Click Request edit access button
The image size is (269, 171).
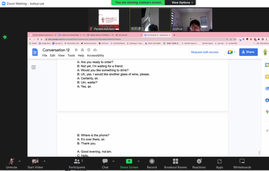[205, 52]
